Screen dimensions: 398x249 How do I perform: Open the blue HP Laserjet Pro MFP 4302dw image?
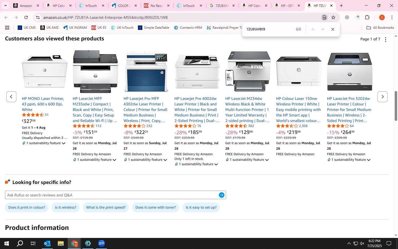[x=146, y=71]
